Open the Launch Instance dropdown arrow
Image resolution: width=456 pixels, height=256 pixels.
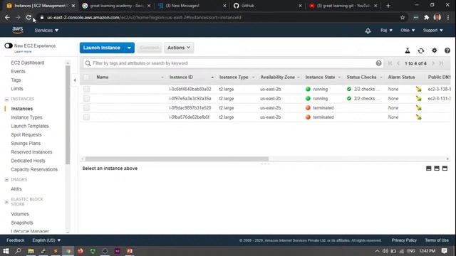pyautogui.click(x=129, y=48)
